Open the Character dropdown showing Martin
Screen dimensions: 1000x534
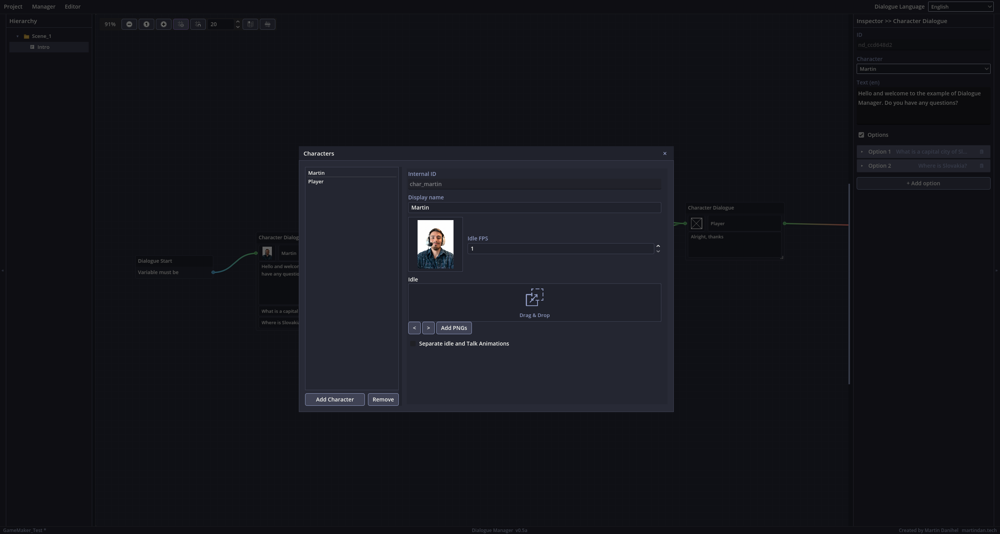[923, 69]
